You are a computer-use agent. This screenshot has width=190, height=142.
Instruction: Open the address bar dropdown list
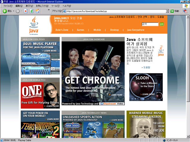167,11
